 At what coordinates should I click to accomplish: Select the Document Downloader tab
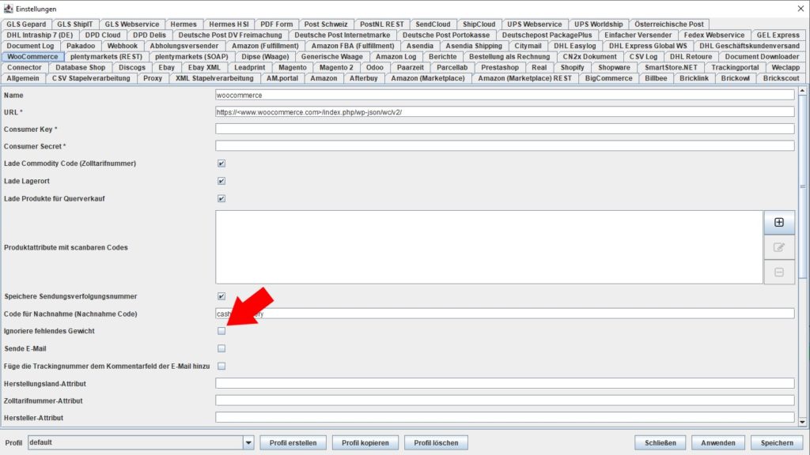(x=762, y=57)
